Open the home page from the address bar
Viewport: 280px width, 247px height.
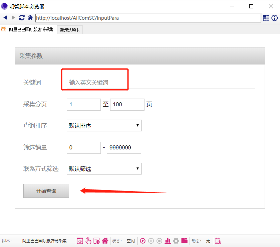30,17
